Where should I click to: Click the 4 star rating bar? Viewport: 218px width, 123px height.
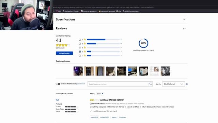click(x=103, y=44)
